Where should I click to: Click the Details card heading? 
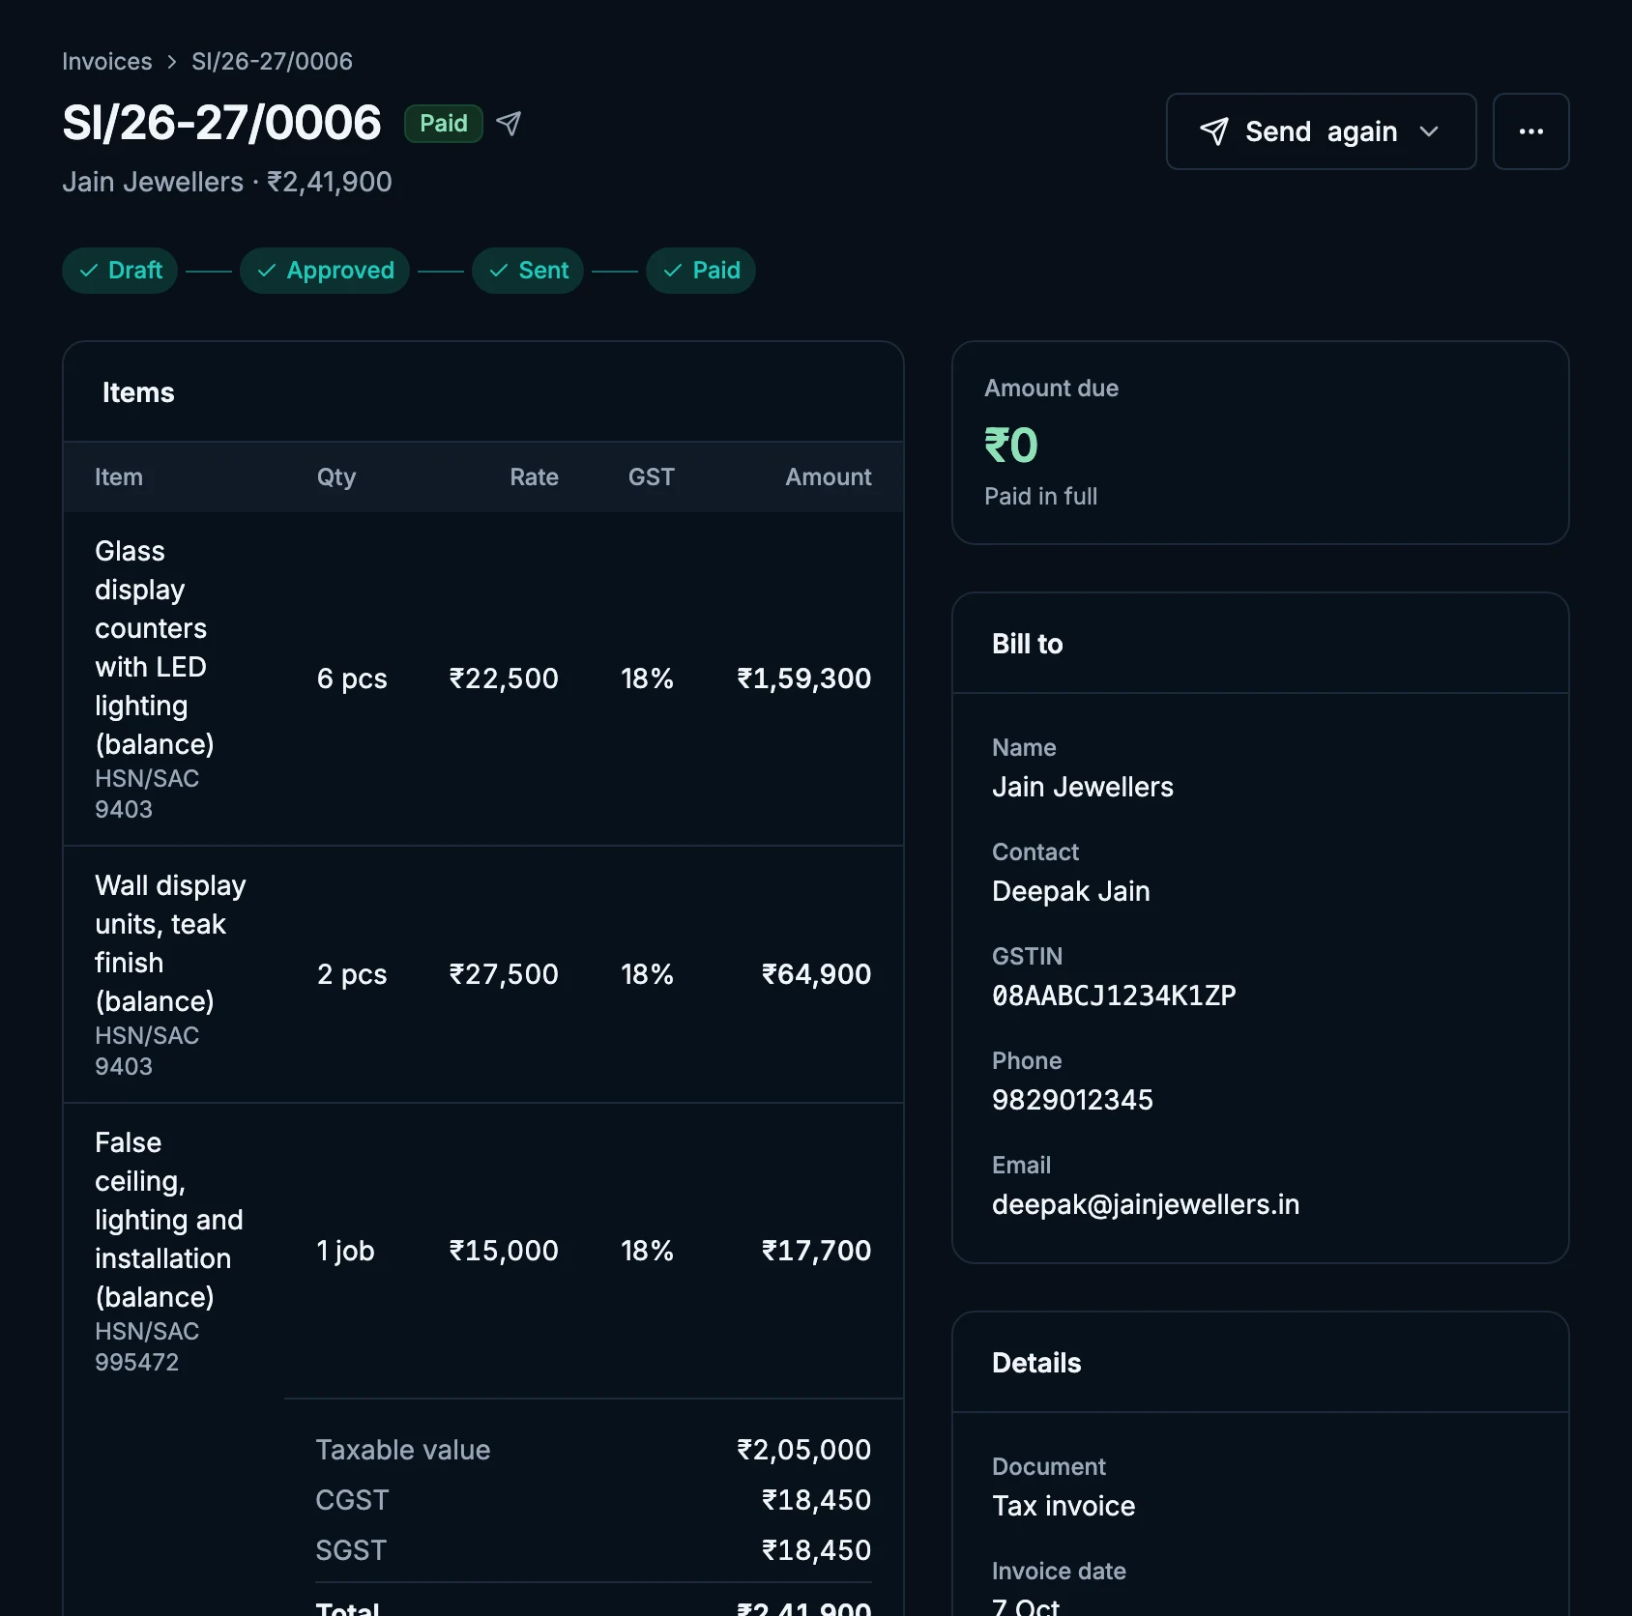[1036, 1363]
